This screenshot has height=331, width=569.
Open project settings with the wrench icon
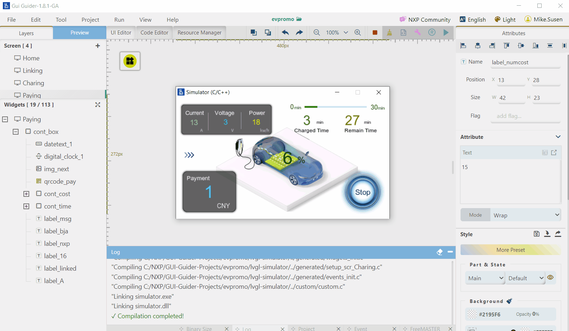coord(418,32)
